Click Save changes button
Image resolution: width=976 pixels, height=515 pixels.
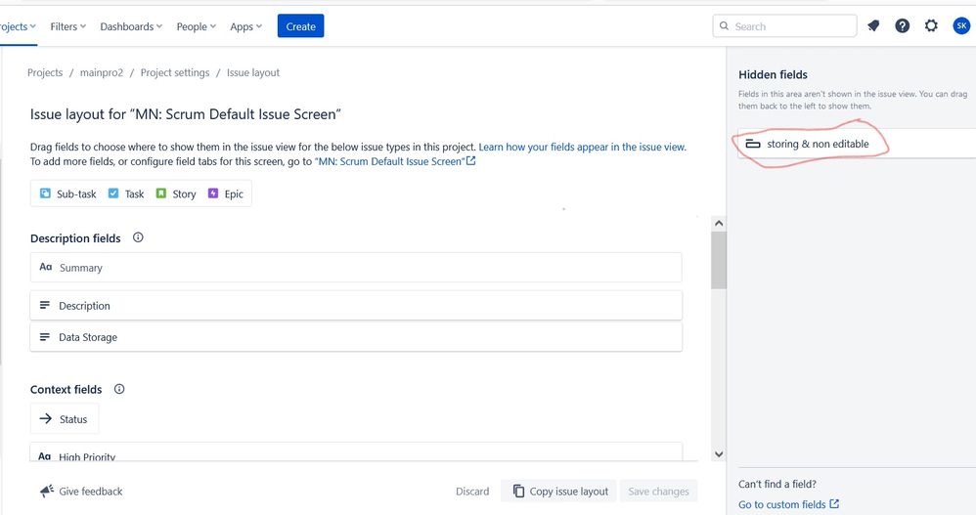[658, 492]
